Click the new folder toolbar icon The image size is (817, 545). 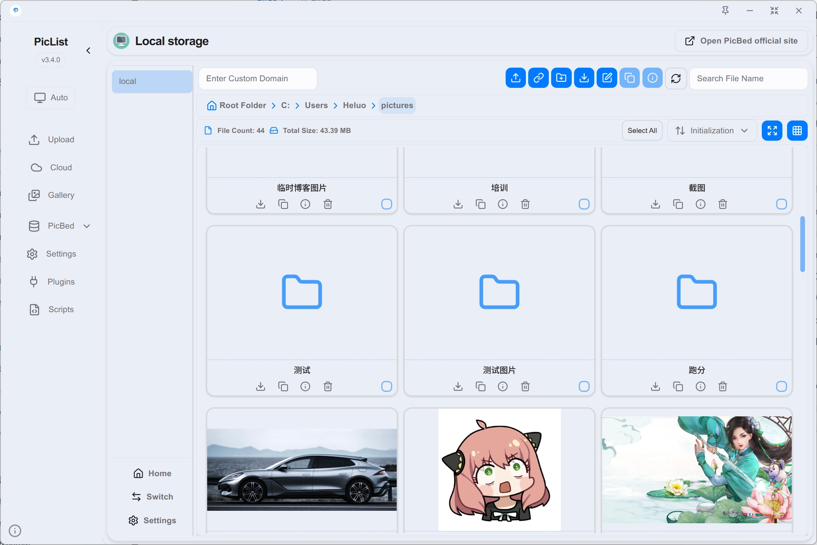click(561, 78)
